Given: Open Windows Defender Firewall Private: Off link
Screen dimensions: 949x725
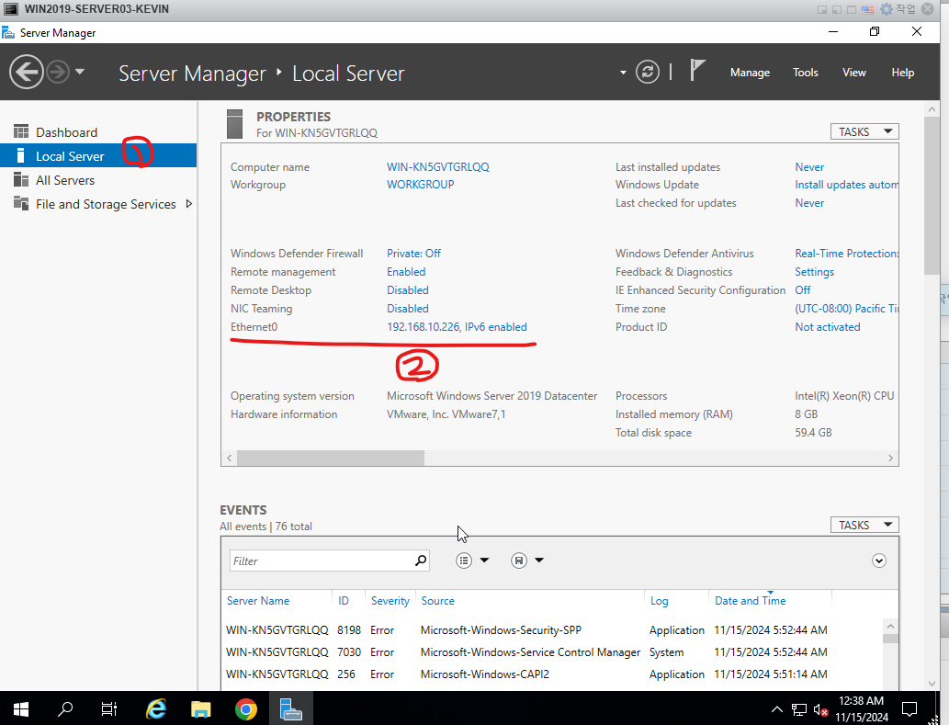Looking at the screenshot, I should pyautogui.click(x=413, y=254).
